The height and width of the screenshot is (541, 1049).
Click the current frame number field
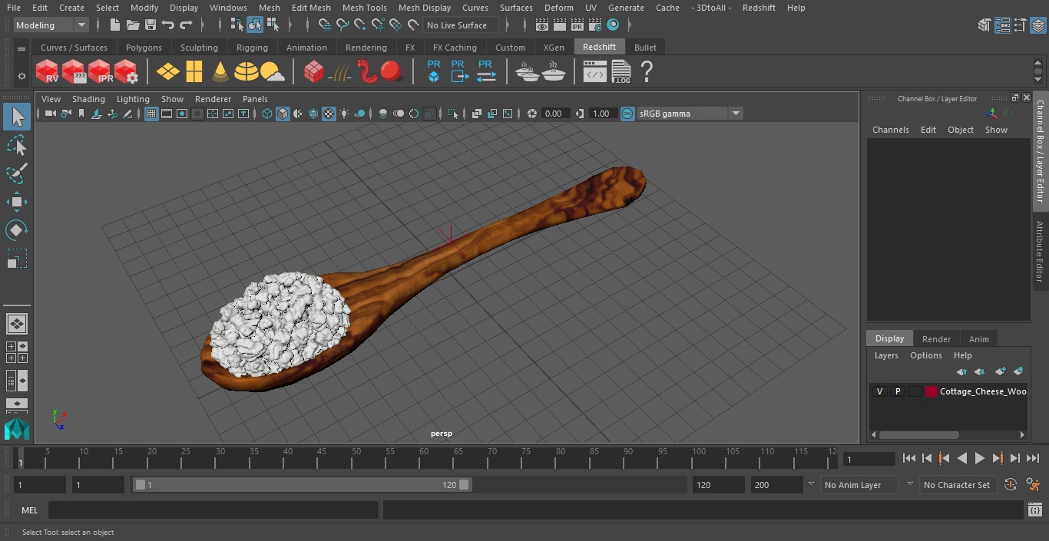869,459
